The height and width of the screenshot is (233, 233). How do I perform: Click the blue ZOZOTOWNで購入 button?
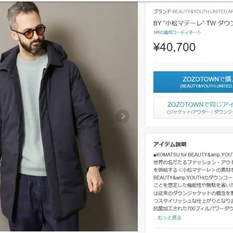[x=193, y=82]
